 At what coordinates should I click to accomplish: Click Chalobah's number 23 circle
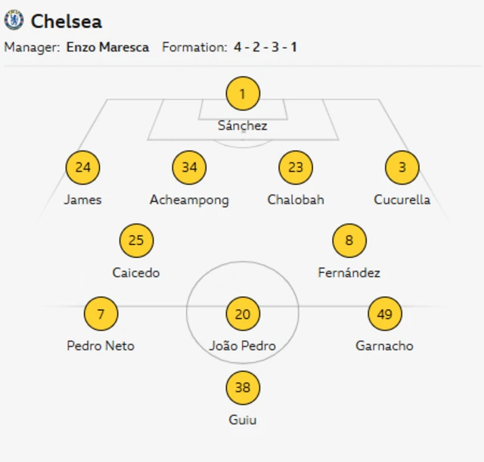[x=296, y=168]
